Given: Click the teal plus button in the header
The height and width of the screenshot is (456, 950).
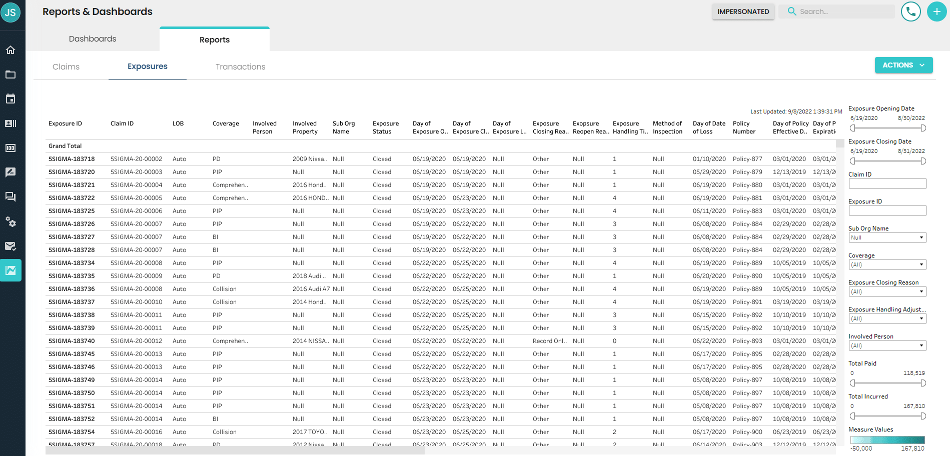Looking at the screenshot, I should pos(936,11).
